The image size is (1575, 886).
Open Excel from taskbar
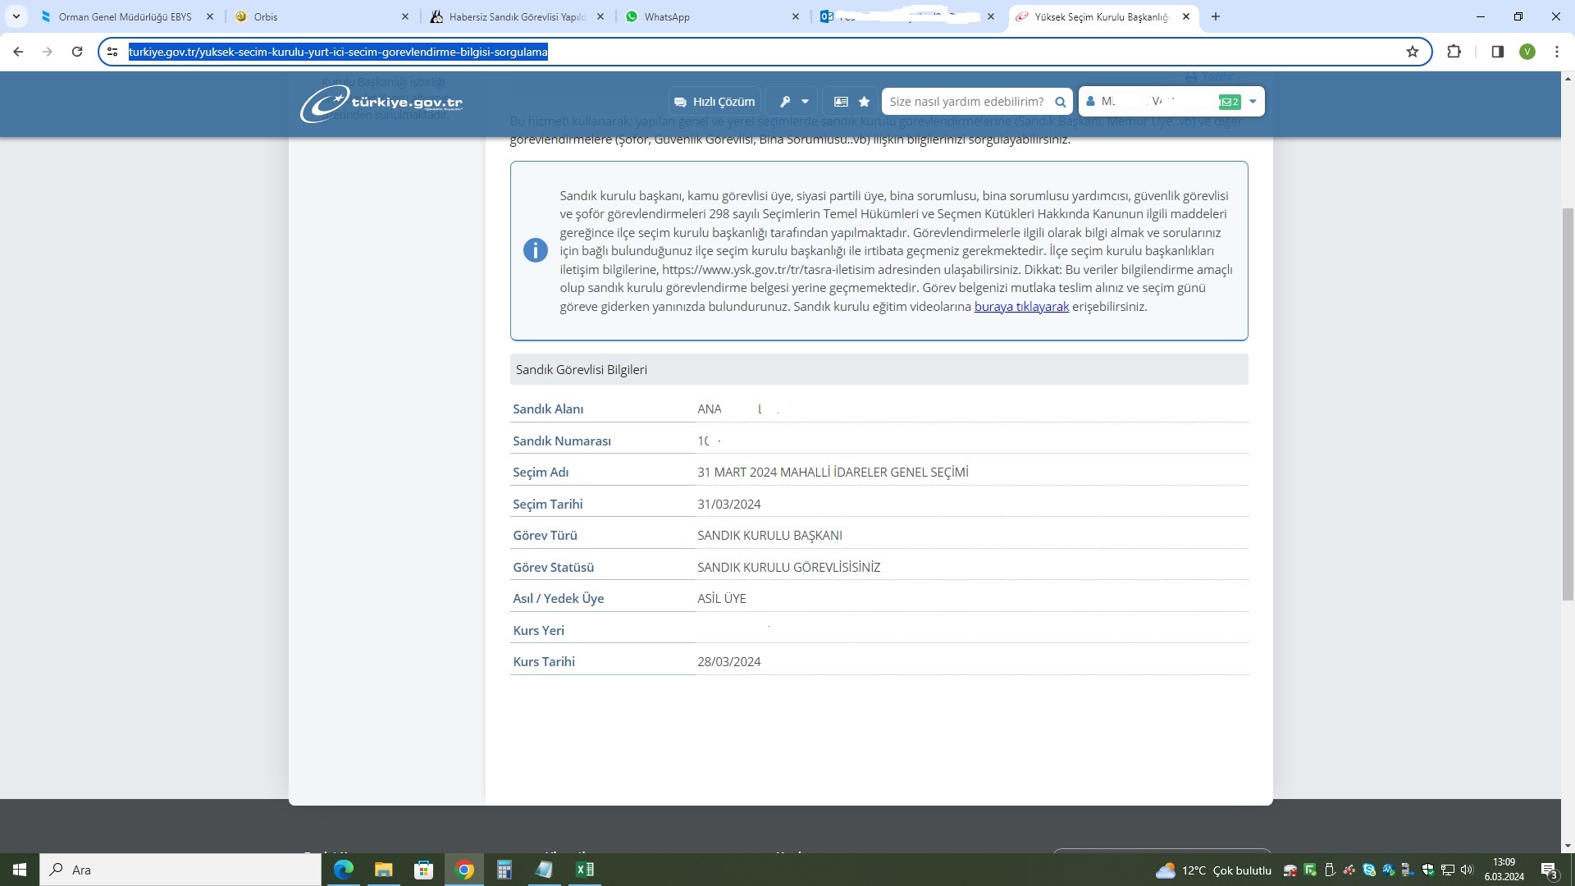pyautogui.click(x=585, y=870)
